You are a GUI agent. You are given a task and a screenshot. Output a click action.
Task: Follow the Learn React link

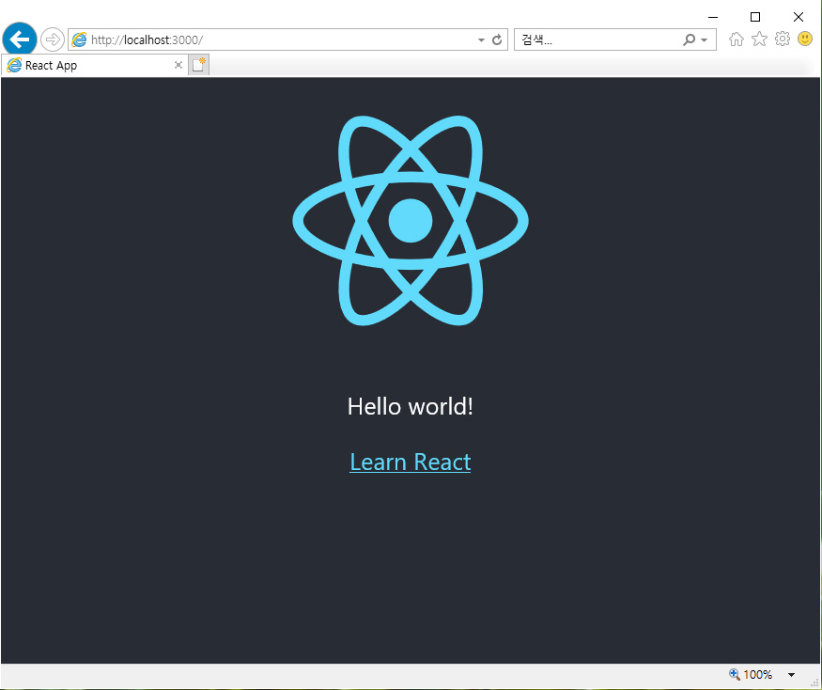coord(410,463)
